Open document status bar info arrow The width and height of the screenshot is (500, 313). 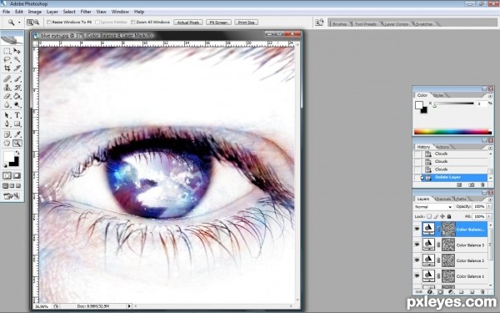pyautogui.click(x=129, y=306)
